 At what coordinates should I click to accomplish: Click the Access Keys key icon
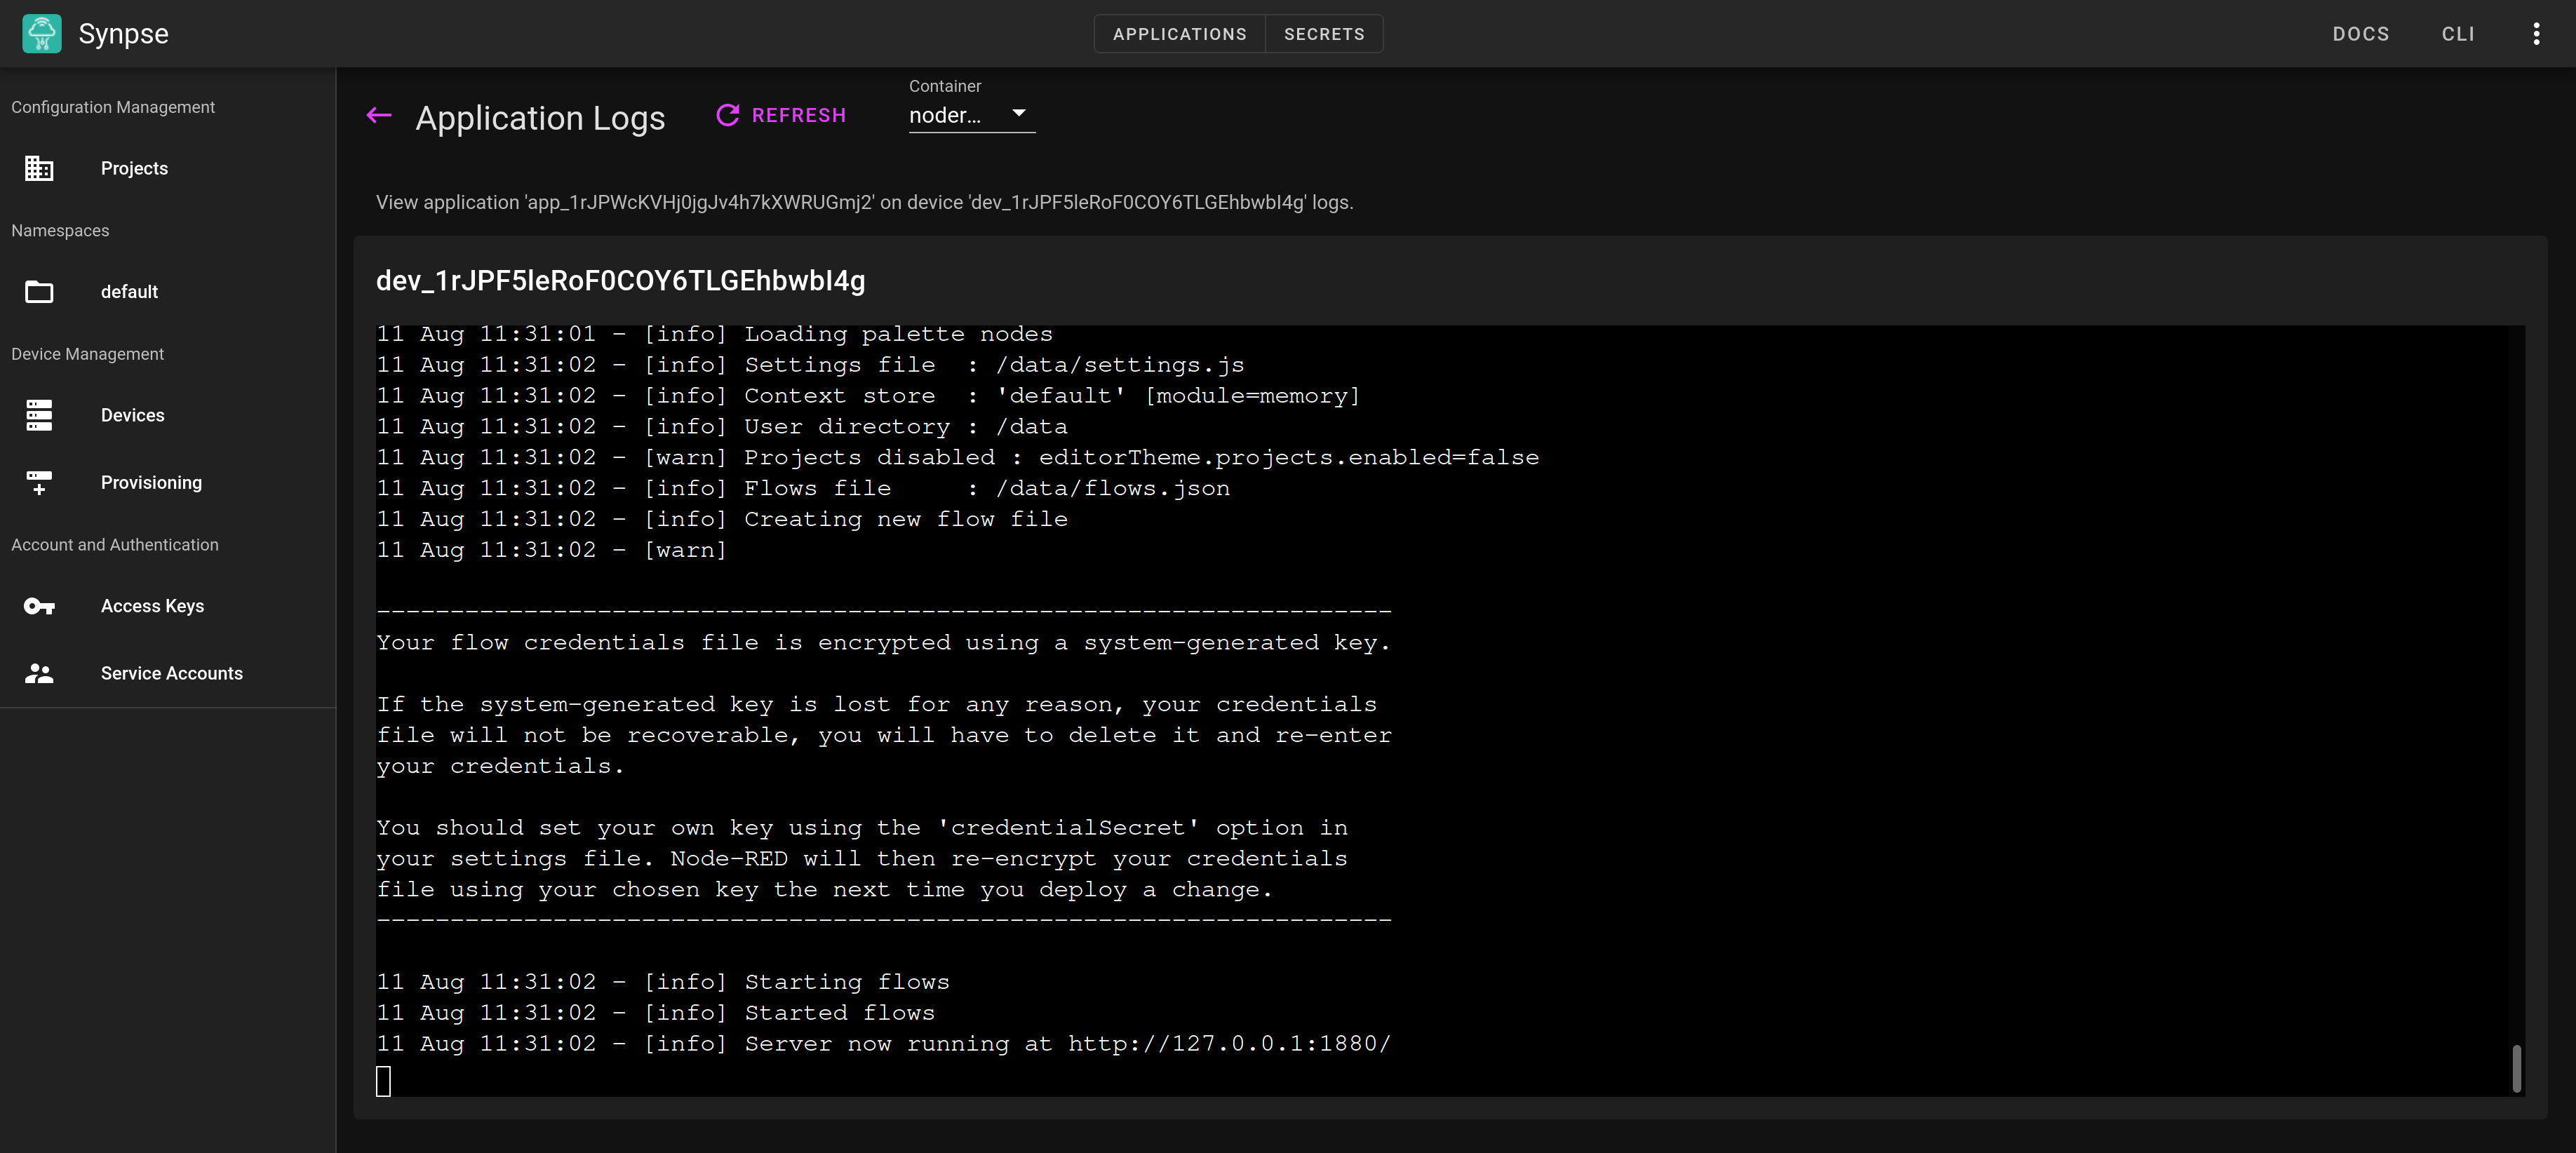39,606
